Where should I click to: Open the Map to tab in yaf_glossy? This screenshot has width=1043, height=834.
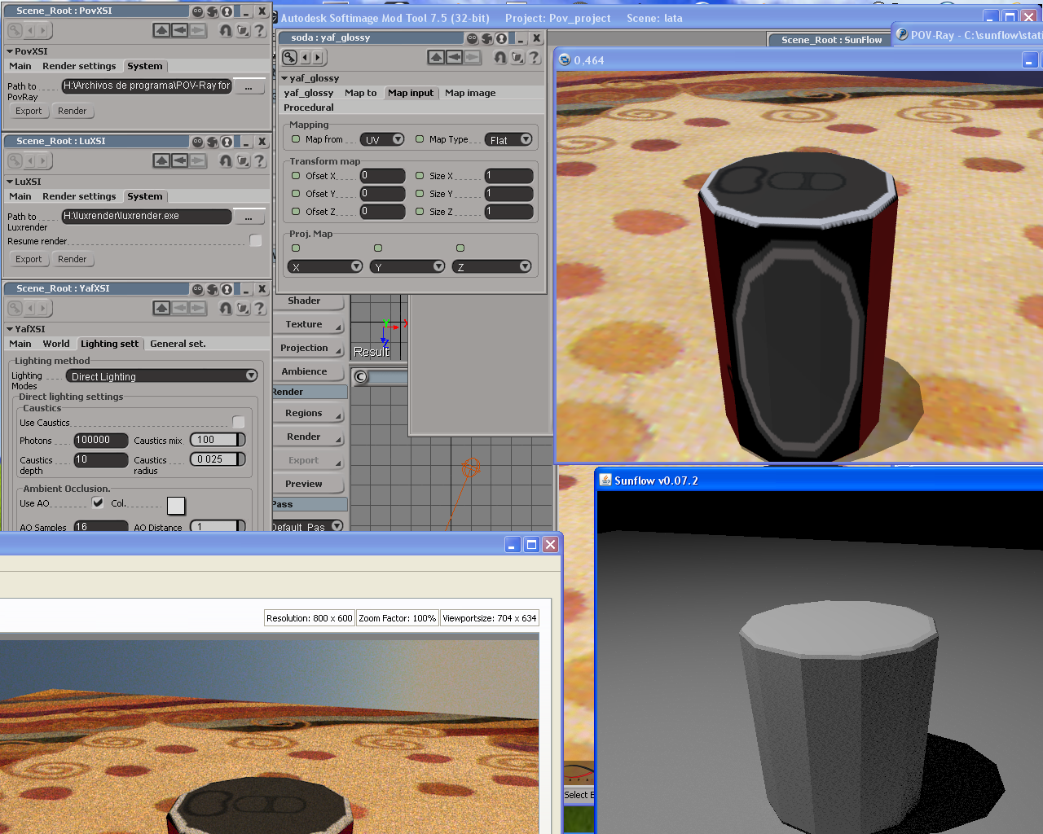pos(360,93)
